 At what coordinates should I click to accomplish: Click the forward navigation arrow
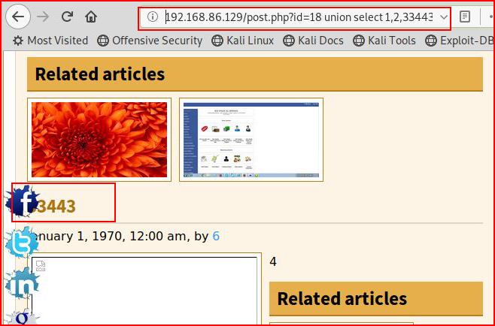43,17
